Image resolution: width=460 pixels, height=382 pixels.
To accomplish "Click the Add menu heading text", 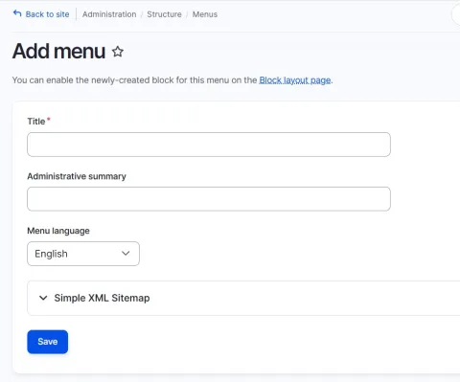I will click(58, 52).
